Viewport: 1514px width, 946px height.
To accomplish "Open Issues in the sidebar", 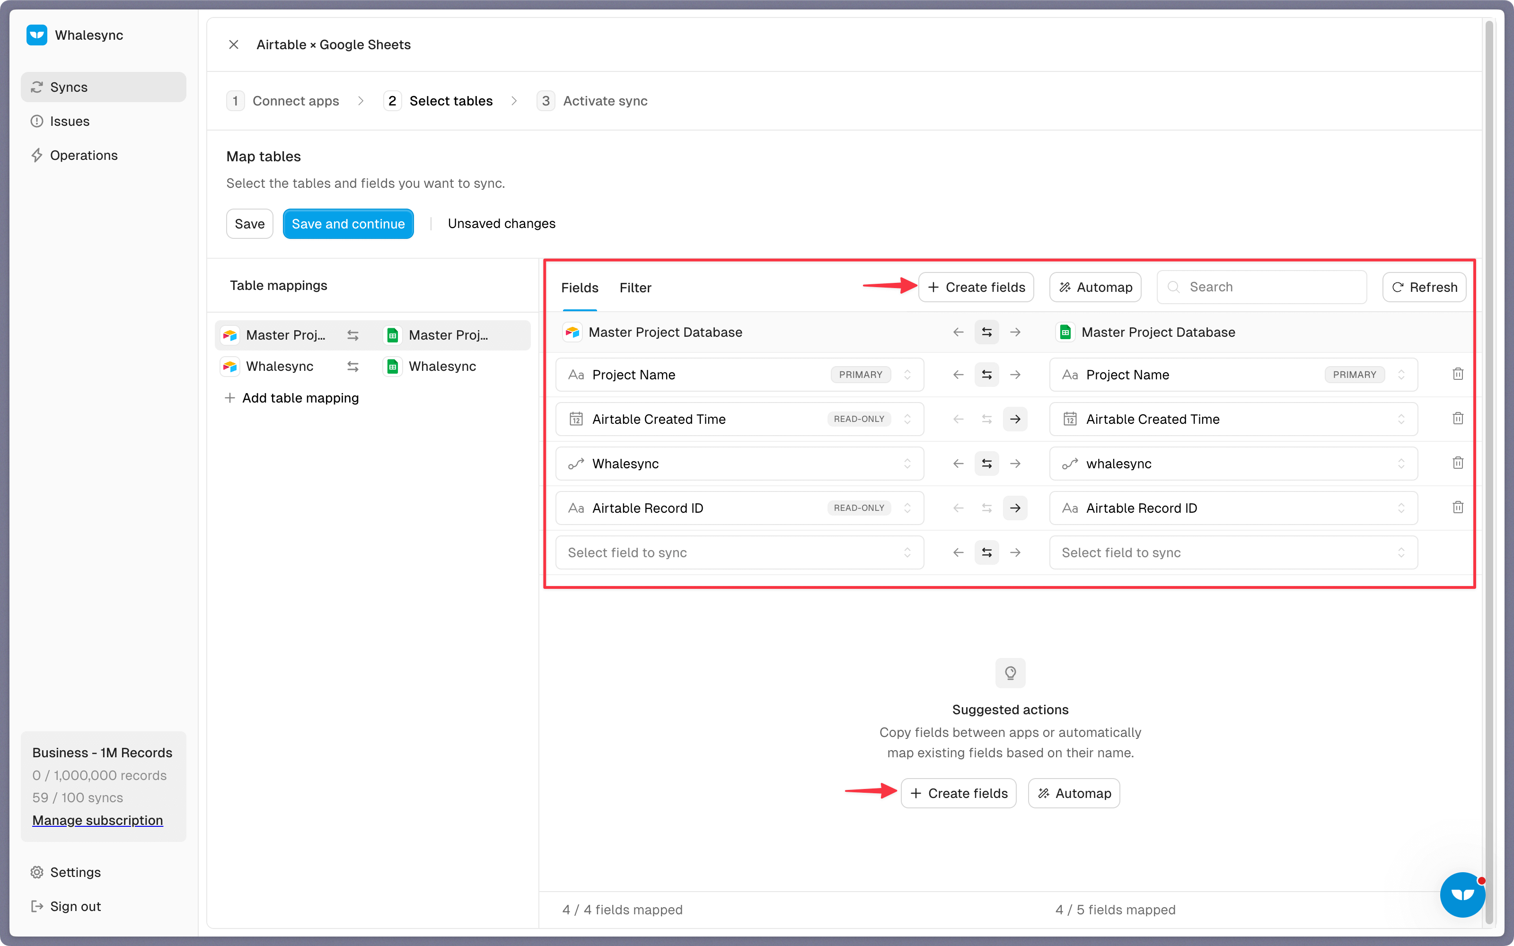I will (x=103, y=122).
